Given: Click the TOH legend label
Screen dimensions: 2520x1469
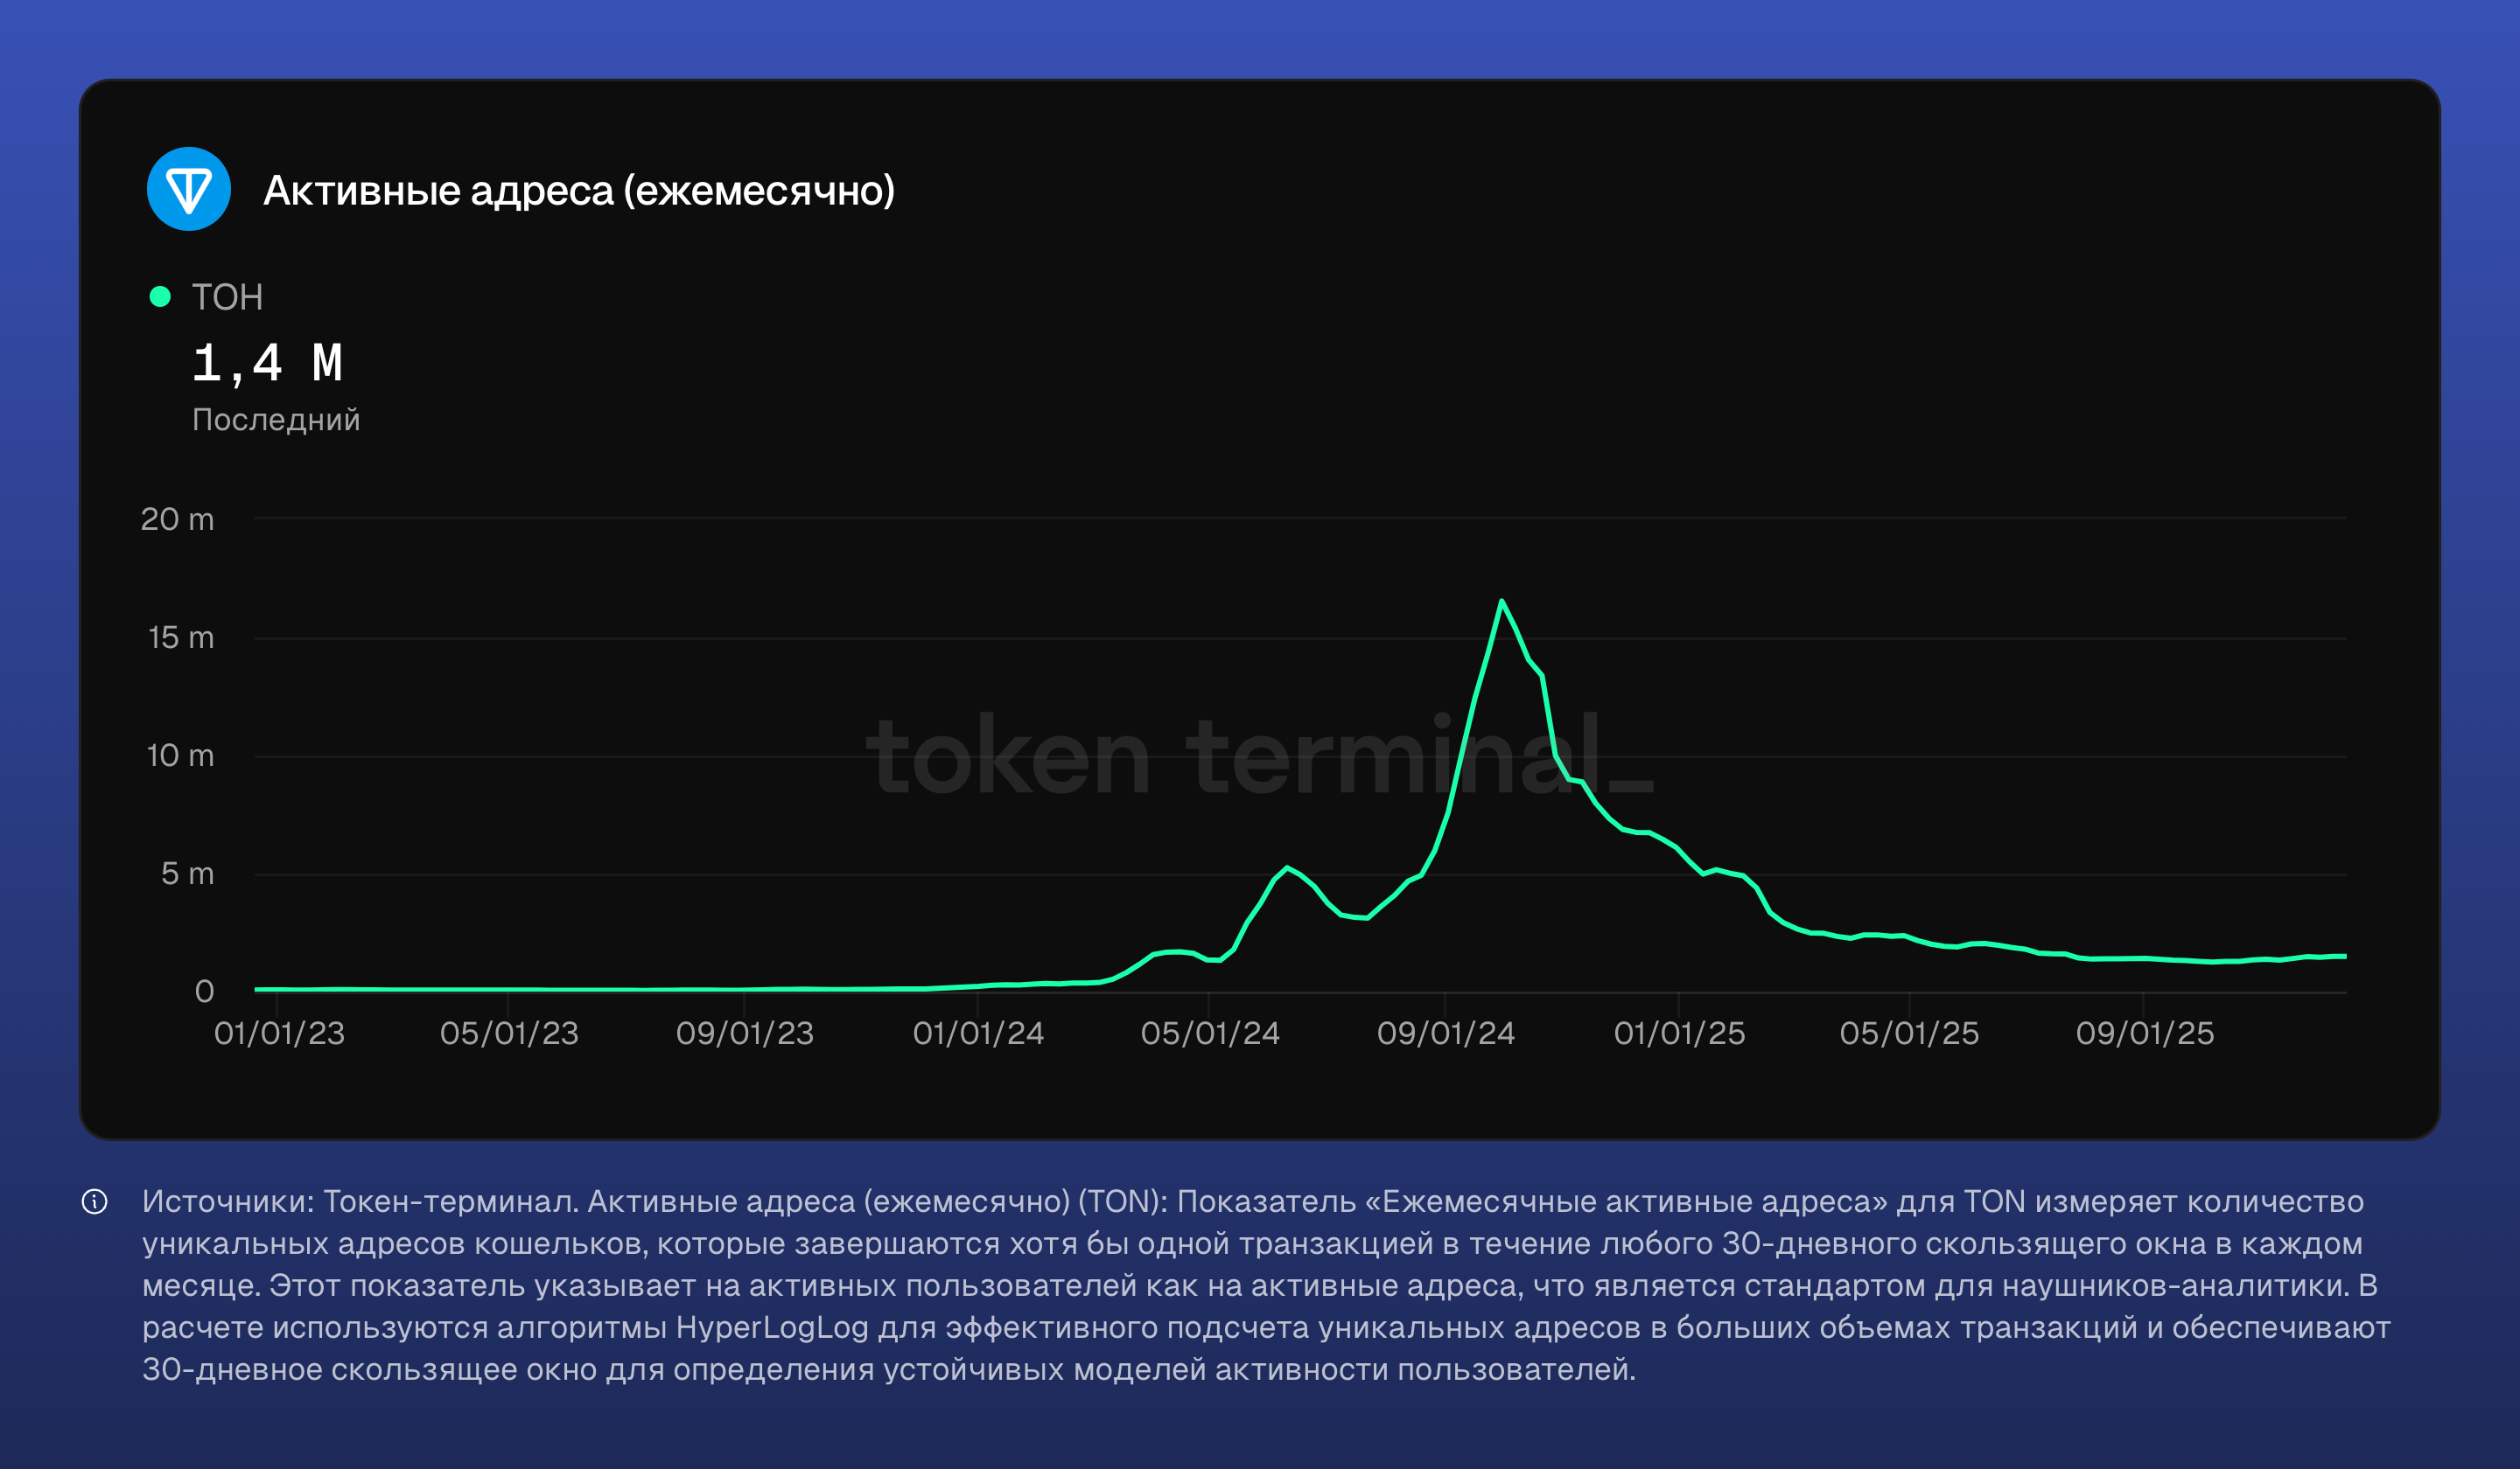Looking at the screenshot, I should tap(227, 298).
